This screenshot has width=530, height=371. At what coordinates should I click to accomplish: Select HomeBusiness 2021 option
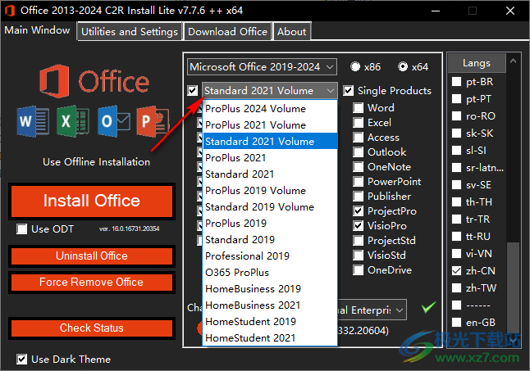pyautogui.click(x=270, y=305)
